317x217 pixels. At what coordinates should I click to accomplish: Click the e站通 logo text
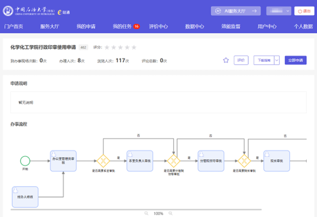64,13
